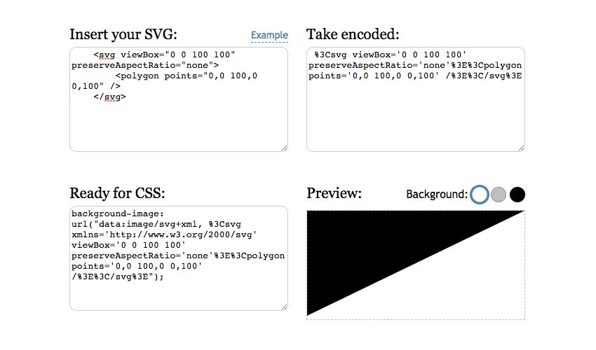Select the white background radio option
This screenshot has height=350, width=596.
point(480,195)
